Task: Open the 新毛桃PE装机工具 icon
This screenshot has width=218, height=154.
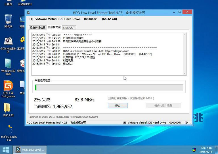Action: (x=9, y=133)
